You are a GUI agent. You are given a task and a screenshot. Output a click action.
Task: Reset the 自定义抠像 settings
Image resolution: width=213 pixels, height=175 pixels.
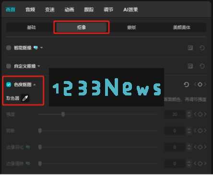(x=202, y=66)
